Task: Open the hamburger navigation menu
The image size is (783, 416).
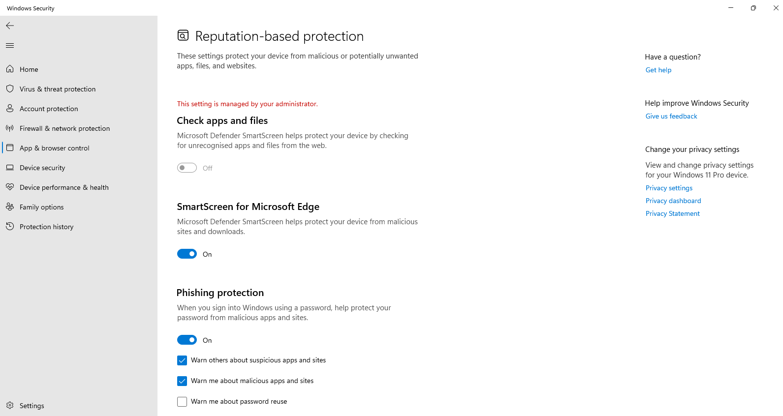Action: point(10,46)
